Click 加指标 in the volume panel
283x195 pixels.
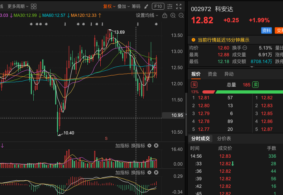122,146
